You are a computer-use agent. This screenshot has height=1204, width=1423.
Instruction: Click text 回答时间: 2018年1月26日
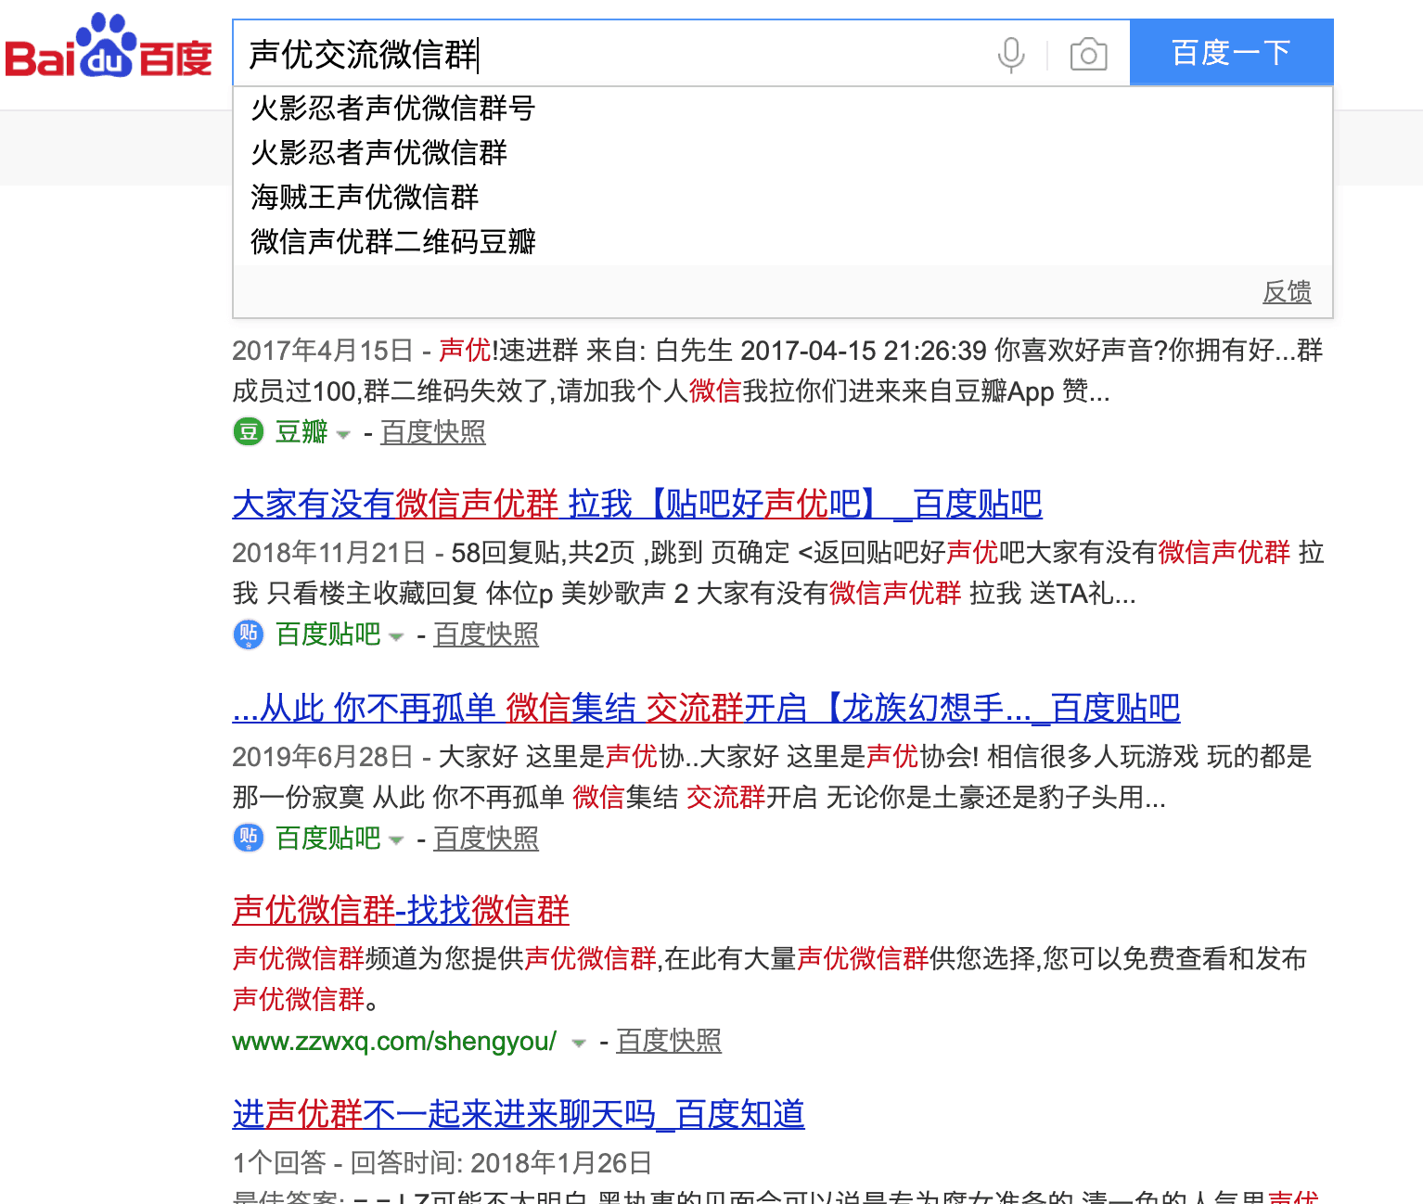pyautogui.click(x=501, y=1163)
